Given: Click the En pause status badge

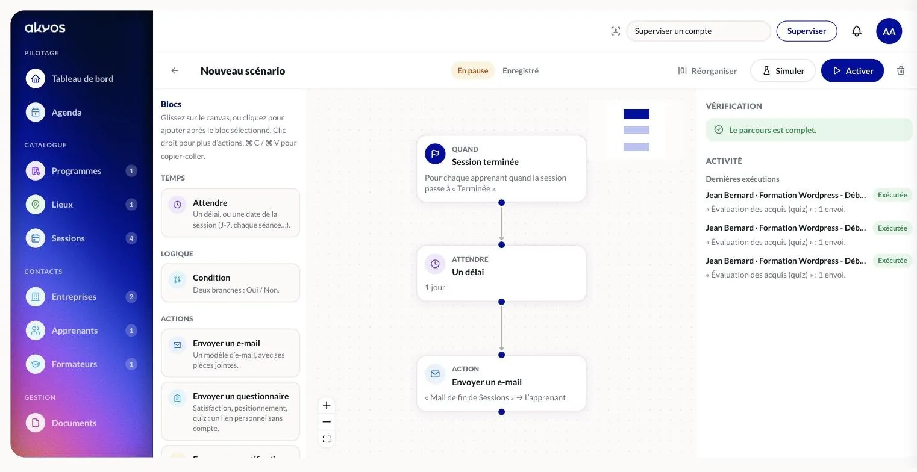Looking at the screenshot, I should click(x=473, y=70).
